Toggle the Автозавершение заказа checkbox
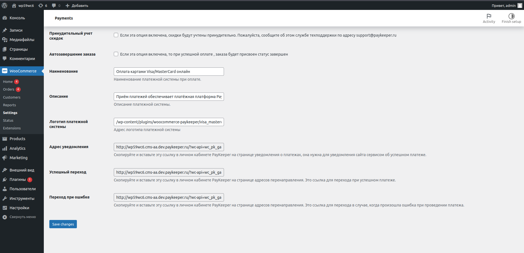 [116, 54]
